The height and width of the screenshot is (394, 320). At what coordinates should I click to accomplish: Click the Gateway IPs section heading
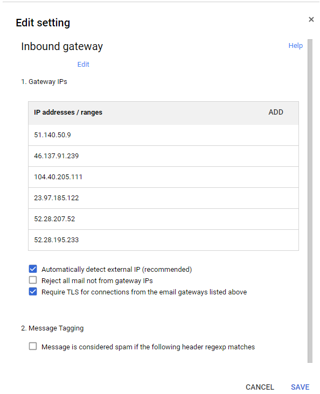point(44,82)
